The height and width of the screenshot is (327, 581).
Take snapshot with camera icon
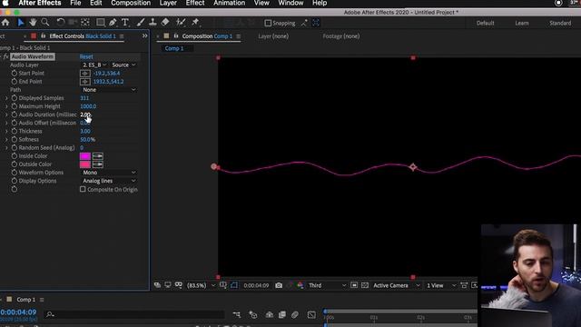(x=279, y=285)
